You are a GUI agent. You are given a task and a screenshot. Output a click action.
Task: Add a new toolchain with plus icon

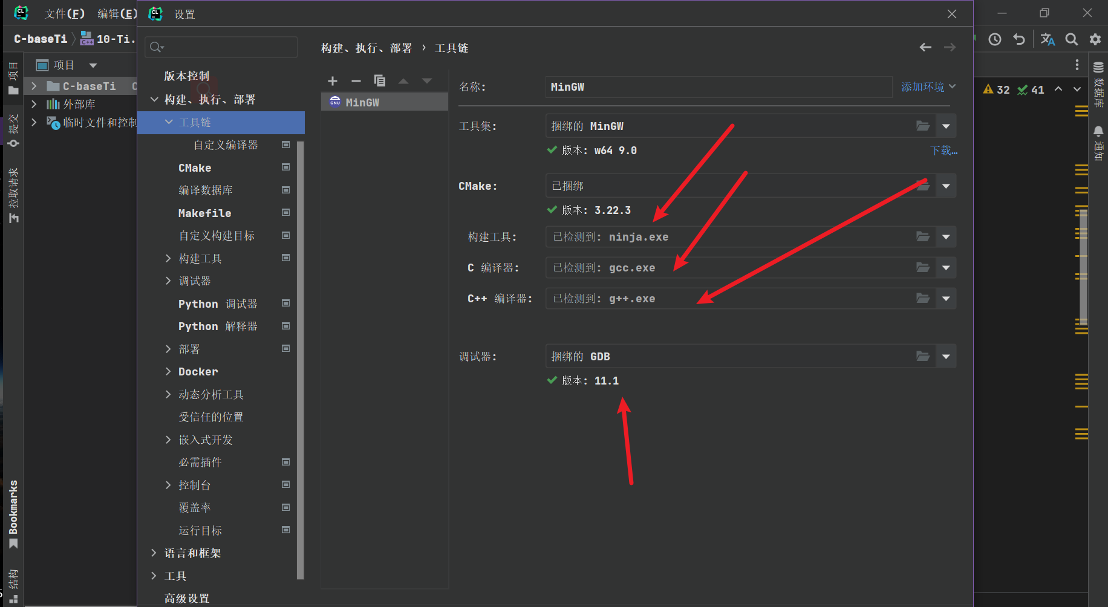[x=333, y=81]
